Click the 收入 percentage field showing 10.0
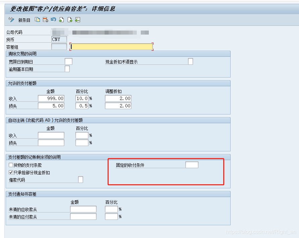Screen dimensions: 299x238 point(82,98)
